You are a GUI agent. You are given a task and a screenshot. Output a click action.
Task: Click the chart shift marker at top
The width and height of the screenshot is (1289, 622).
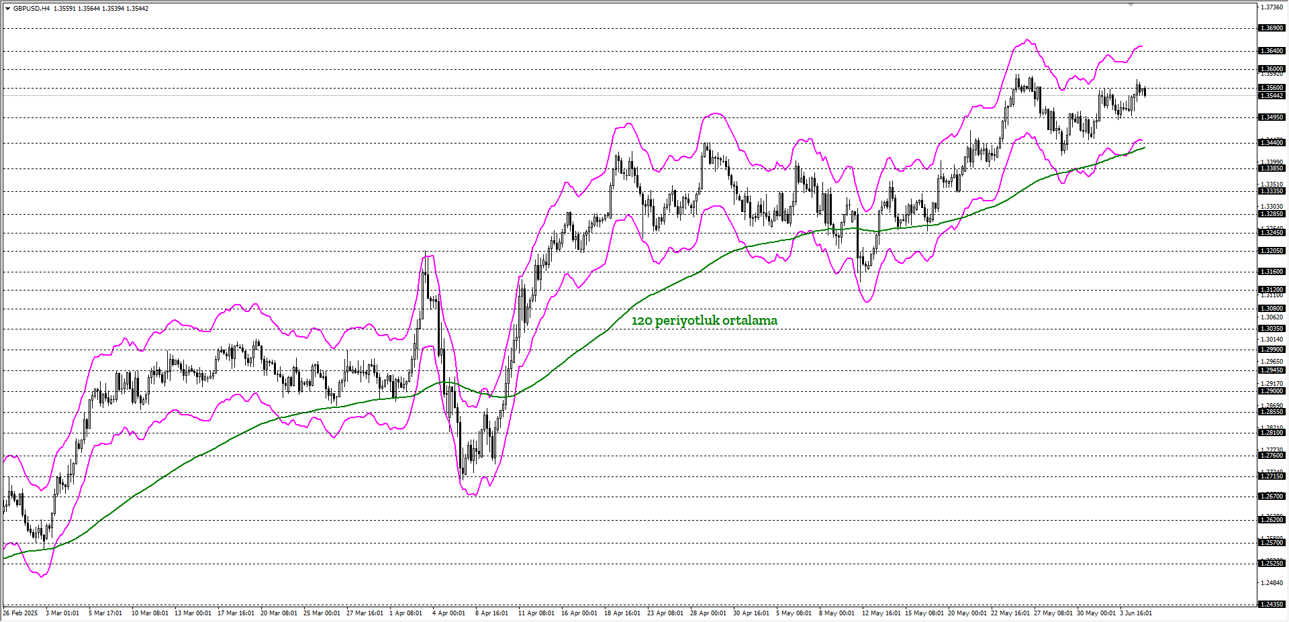1131,5
